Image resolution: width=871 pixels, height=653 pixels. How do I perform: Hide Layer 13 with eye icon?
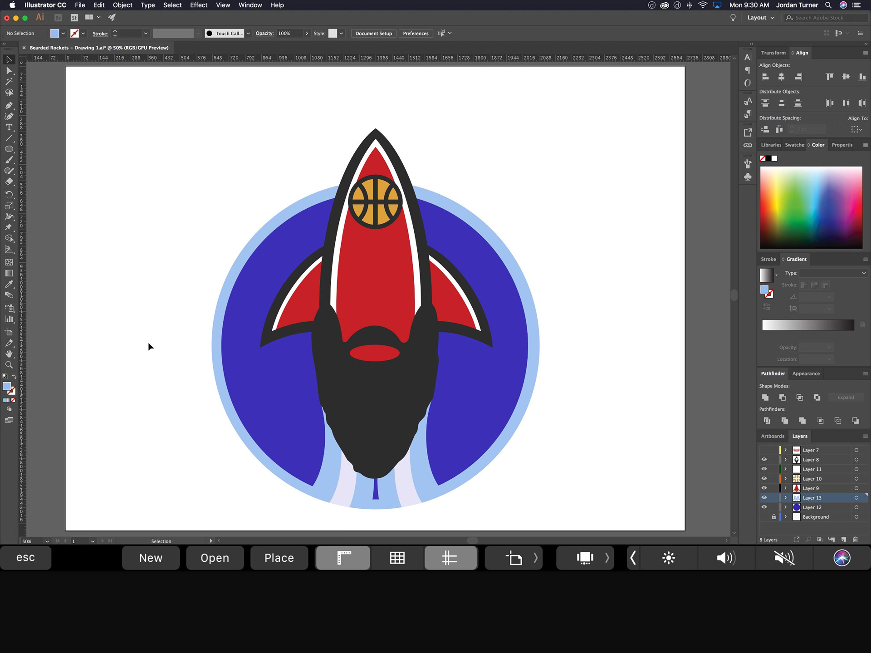point(764,498)
